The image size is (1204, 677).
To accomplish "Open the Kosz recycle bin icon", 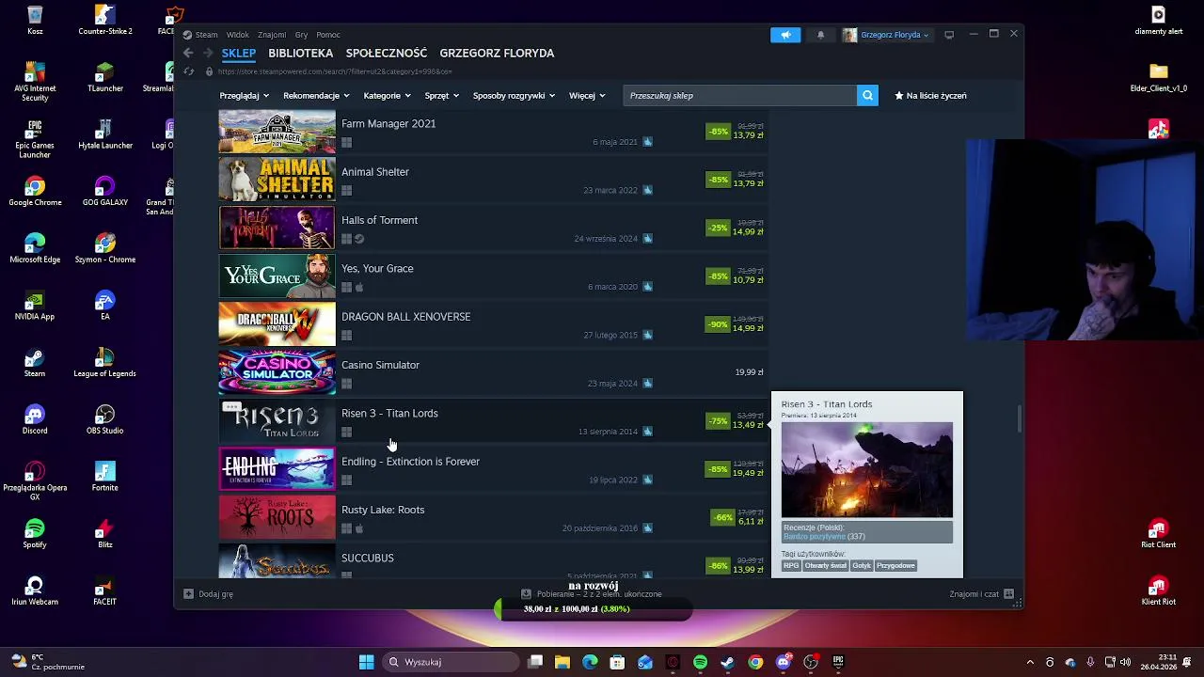I will [x=35, y=21].
